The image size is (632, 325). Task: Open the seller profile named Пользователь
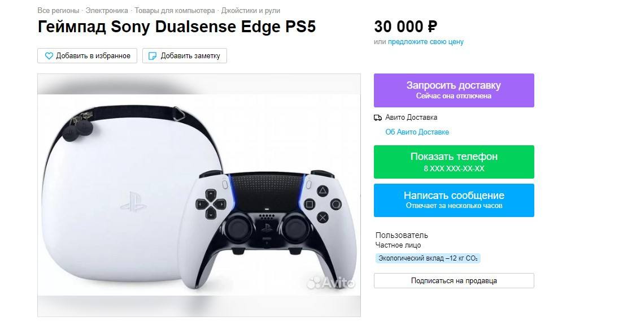402,235
